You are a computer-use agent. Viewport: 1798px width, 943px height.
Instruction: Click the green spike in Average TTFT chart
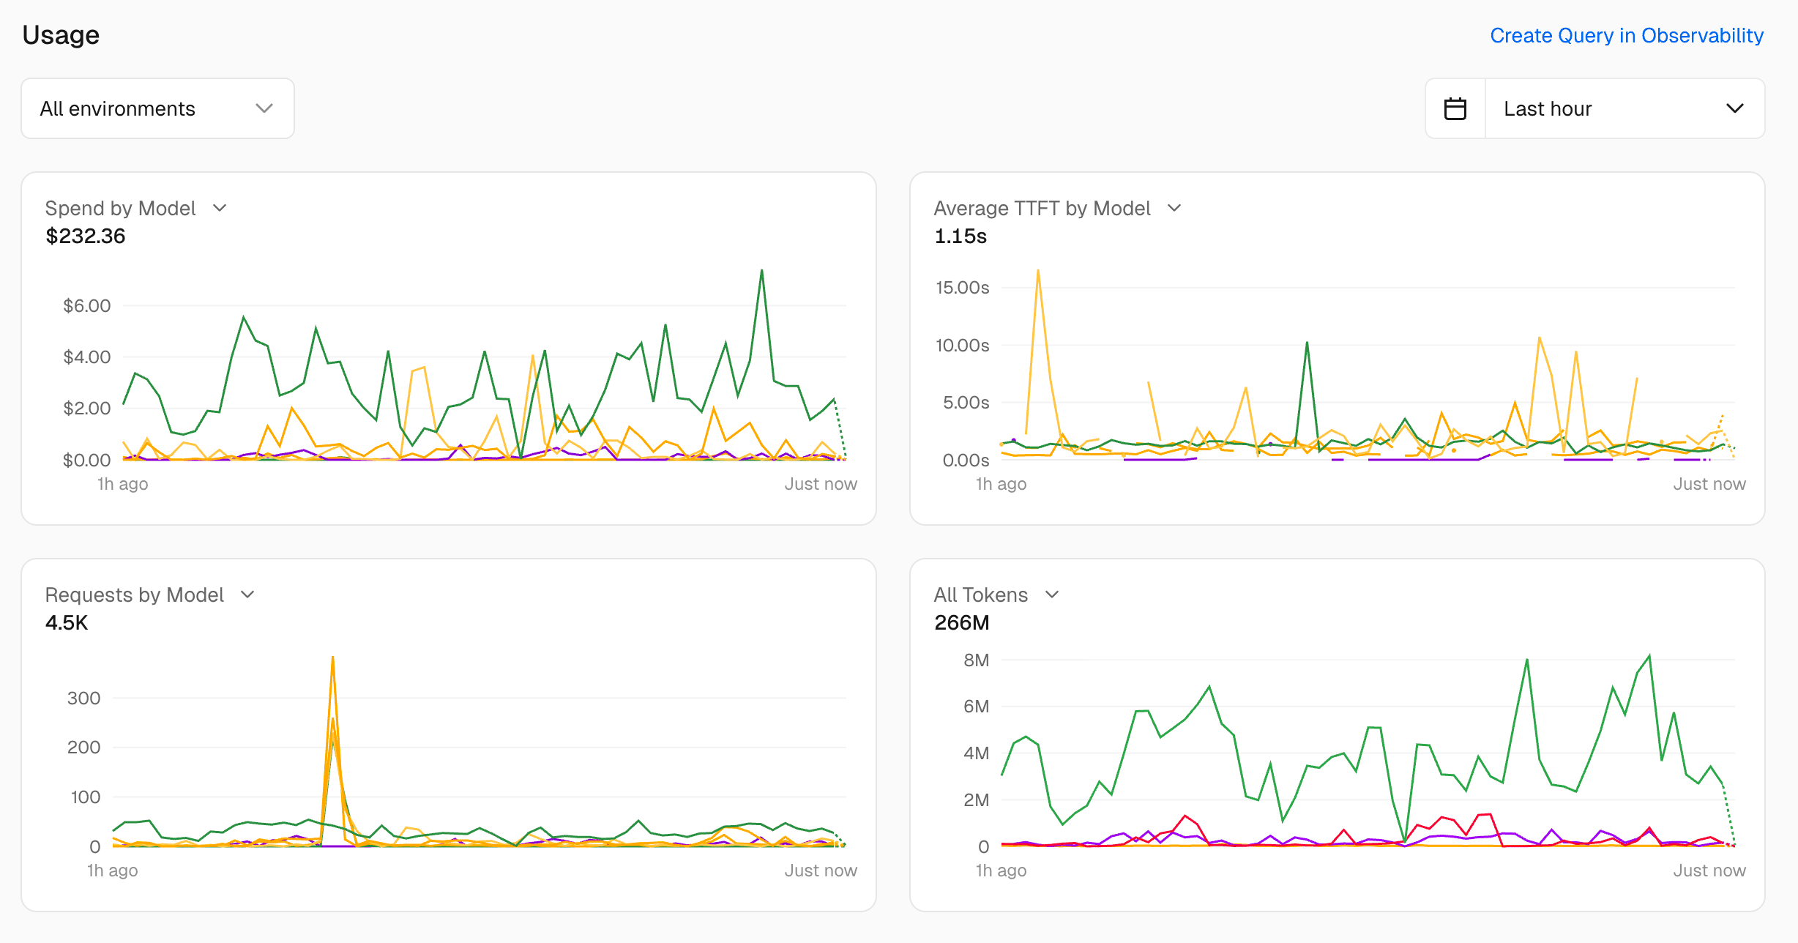(x=1307, y=343)
